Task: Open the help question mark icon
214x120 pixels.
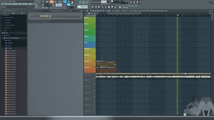Action: point(140,2)
